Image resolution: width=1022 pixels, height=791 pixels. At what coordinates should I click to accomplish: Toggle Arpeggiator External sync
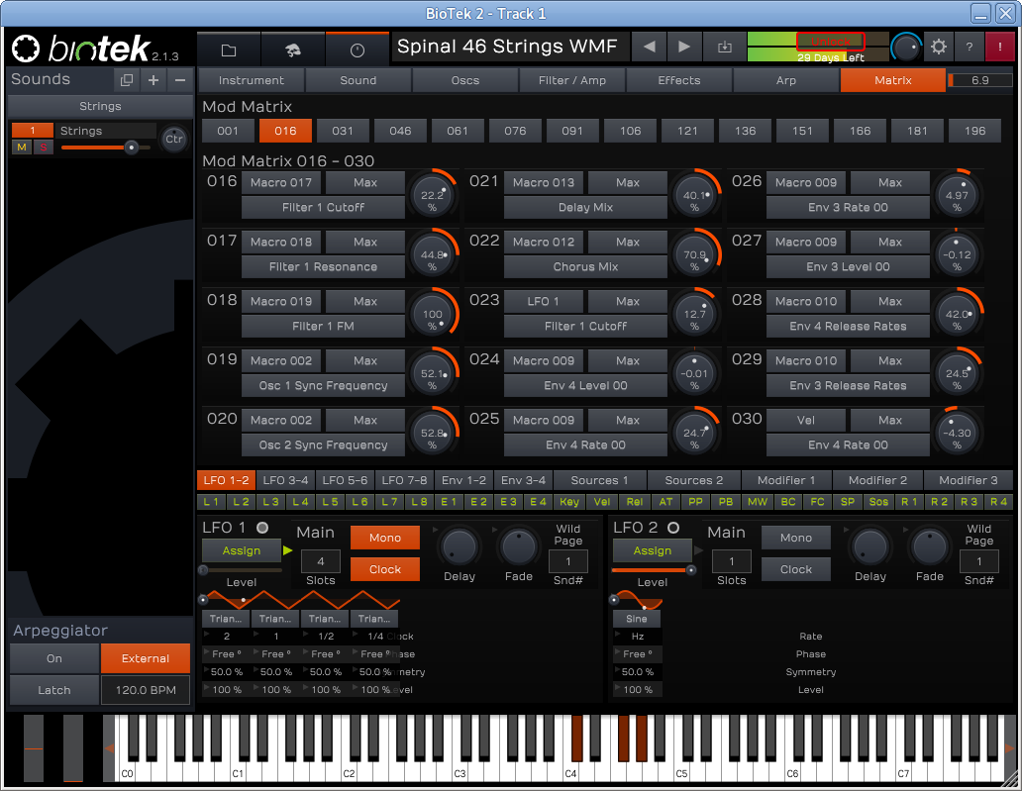tap(146, 658)
